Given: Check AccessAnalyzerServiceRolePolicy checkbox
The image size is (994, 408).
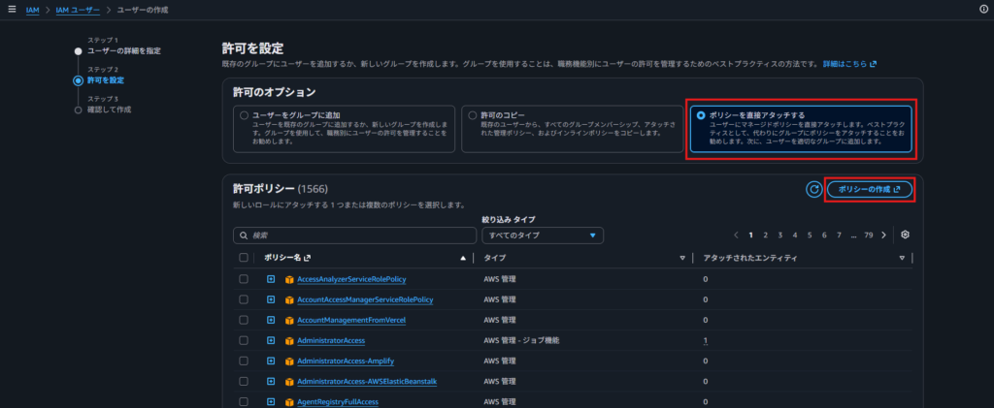Looking at the screenshot, I should click(x=244, y=279).
